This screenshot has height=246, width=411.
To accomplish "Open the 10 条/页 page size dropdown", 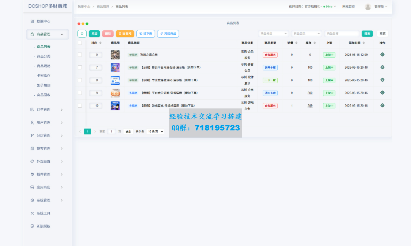I will pos(155,131).
